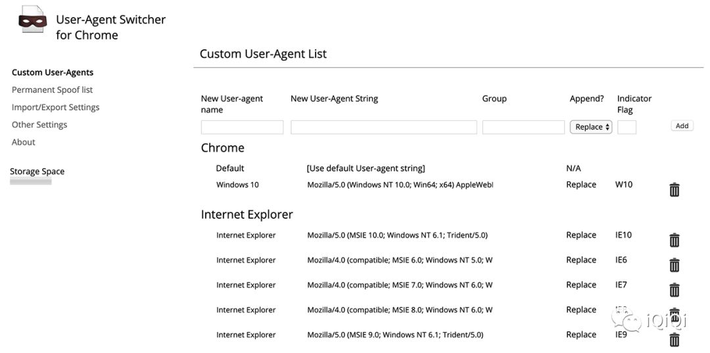This screenshot has width=710, height=353.
Task: Click the MSIE 7.0 user-agent string
Action: pos(400,285)
